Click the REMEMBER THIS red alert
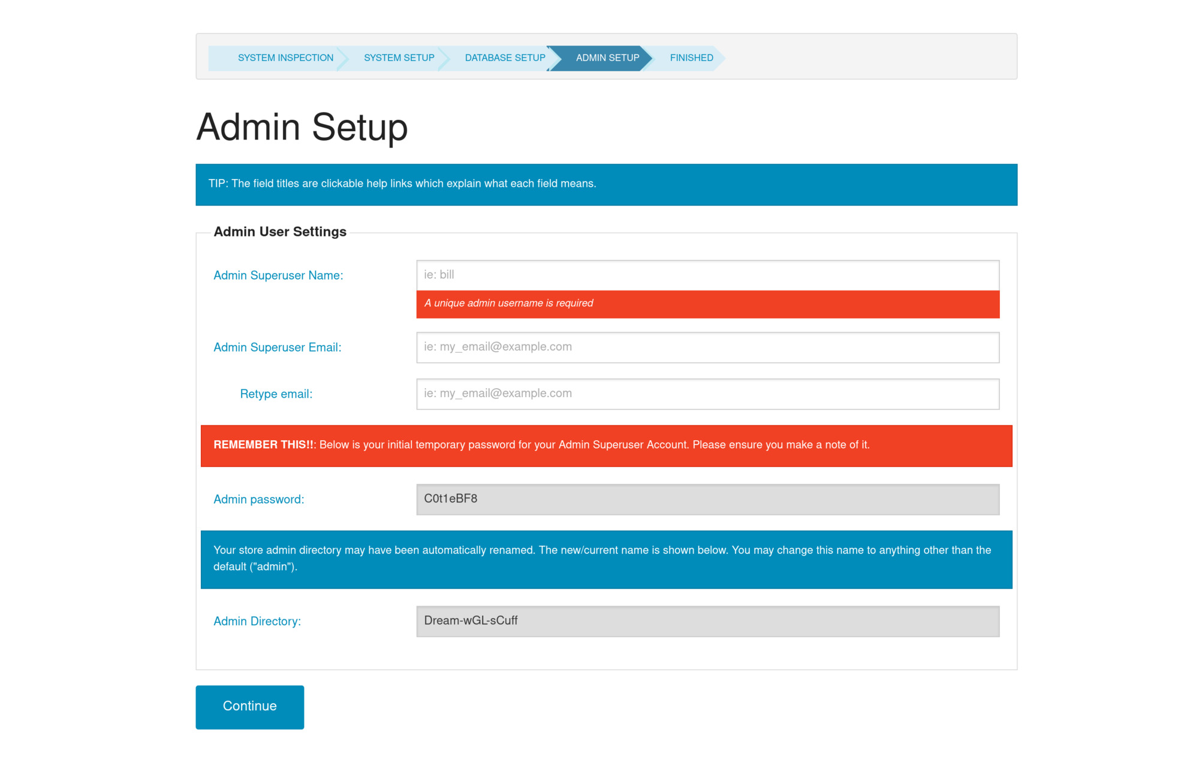 tap(605, 446)
